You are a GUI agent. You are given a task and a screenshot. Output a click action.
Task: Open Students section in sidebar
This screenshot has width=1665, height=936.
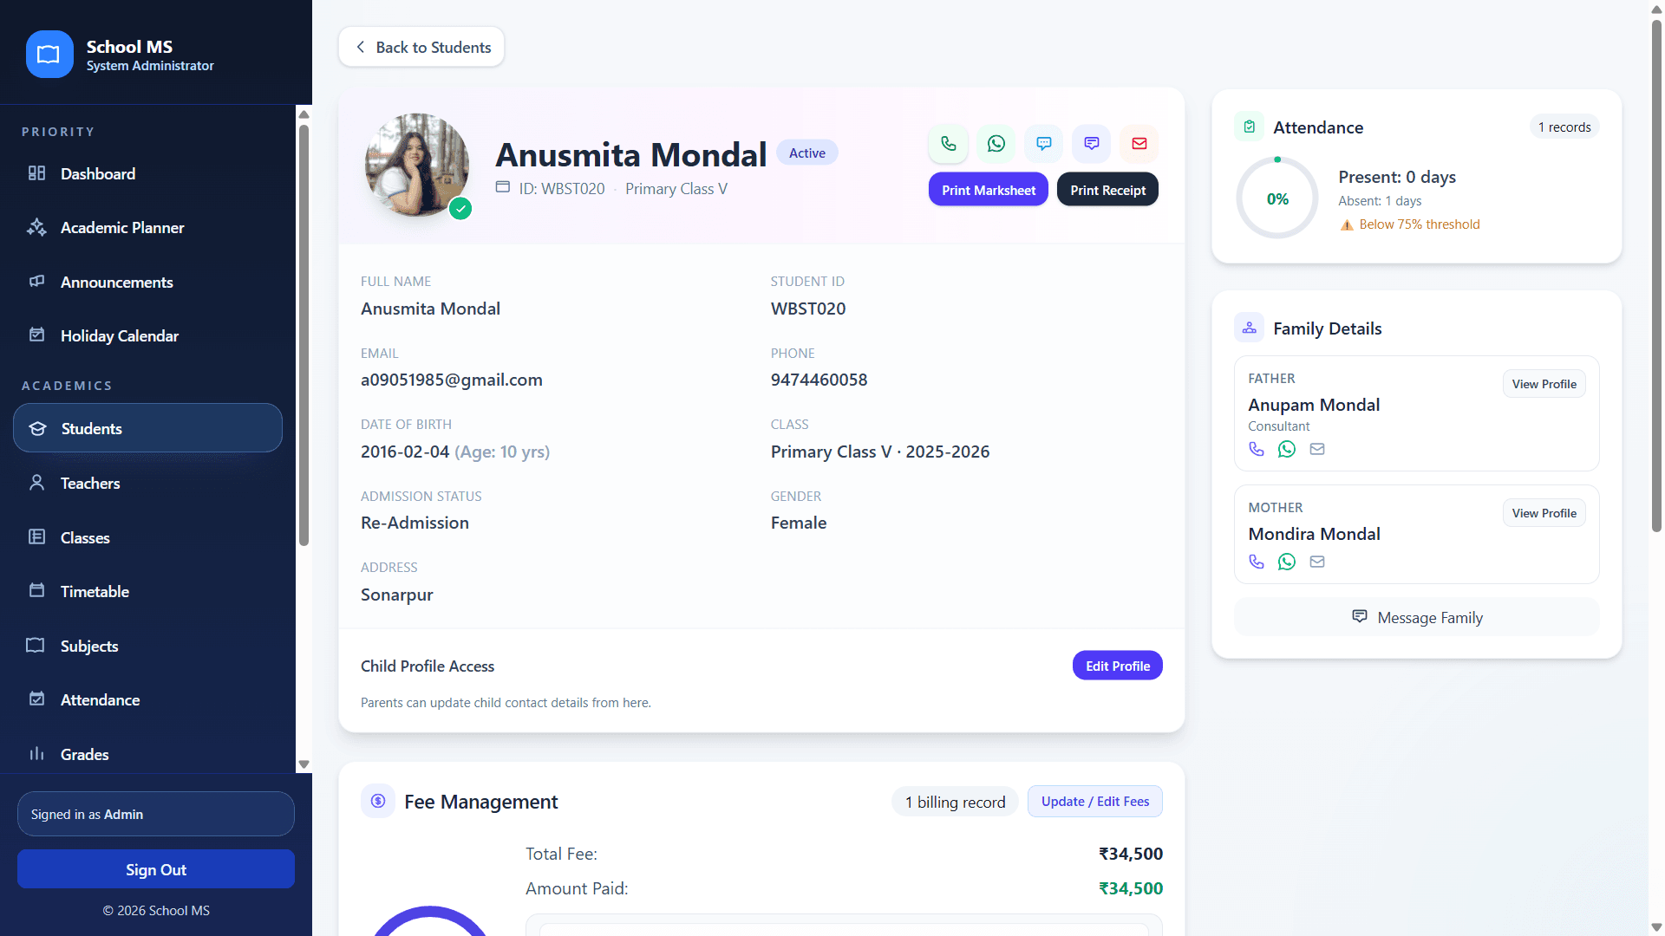(x=147, y=428)
